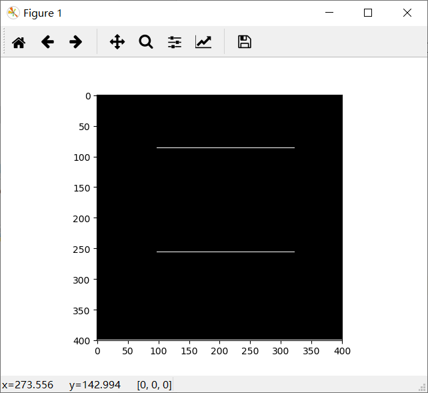Click the upper white horizontal line

[225, 147]
